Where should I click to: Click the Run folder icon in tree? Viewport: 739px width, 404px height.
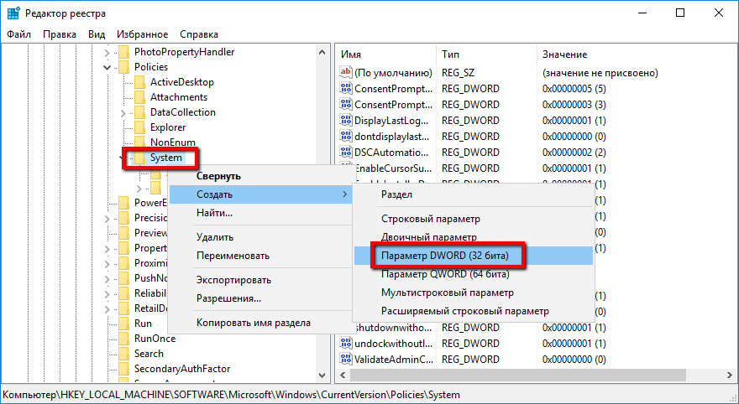124,324
